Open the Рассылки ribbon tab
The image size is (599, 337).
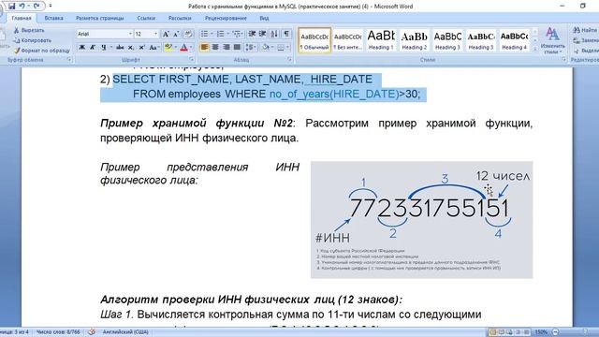[x=180, y=18]
